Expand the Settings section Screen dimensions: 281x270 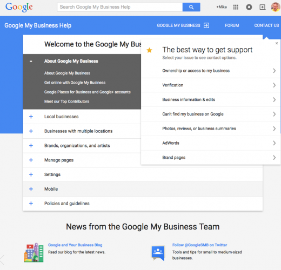pos(31,174)
